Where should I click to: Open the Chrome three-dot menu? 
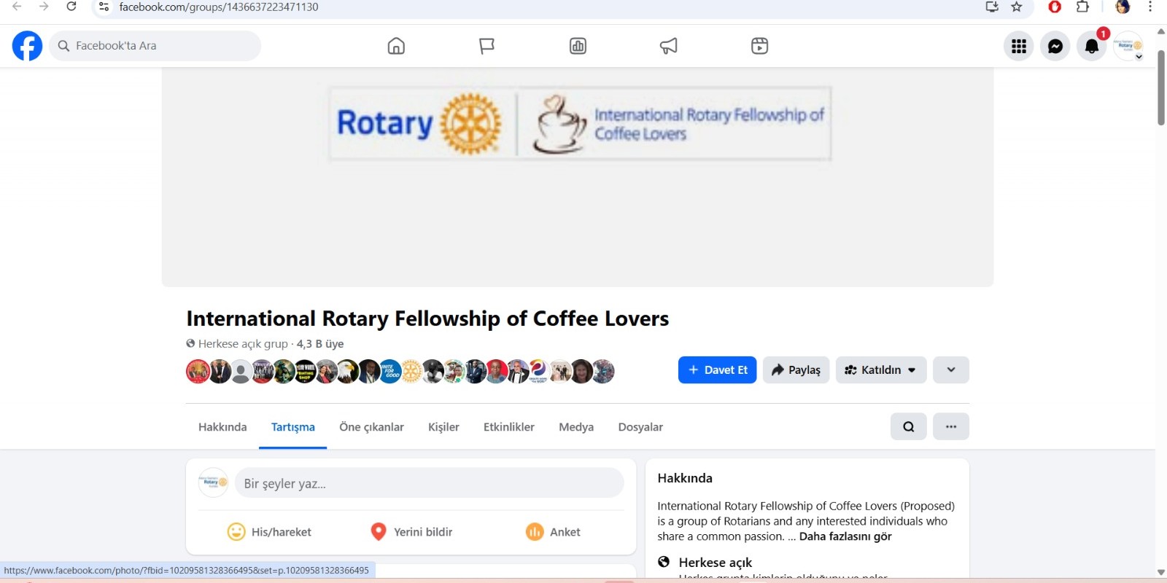click(1150, 7)
